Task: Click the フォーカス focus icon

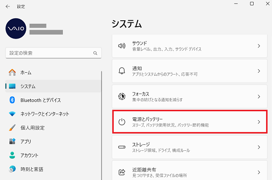Action: pos(122,96)
